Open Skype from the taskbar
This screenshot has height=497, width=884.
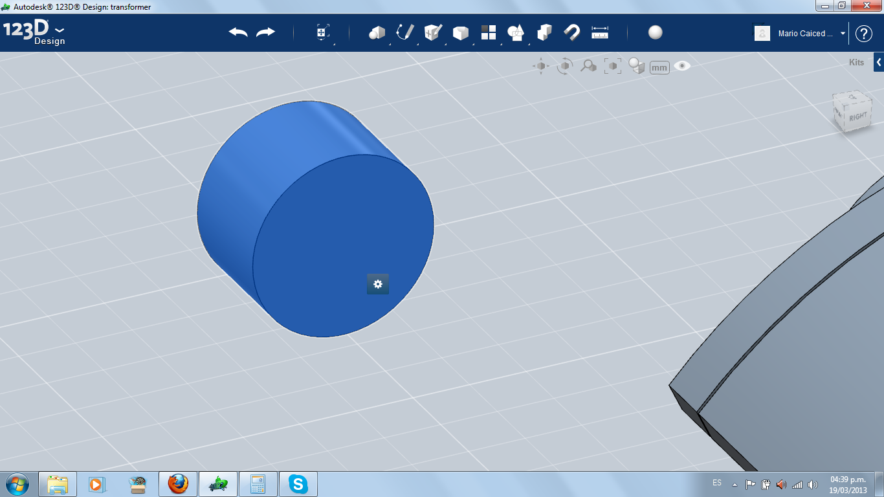(x=298, y=484)
